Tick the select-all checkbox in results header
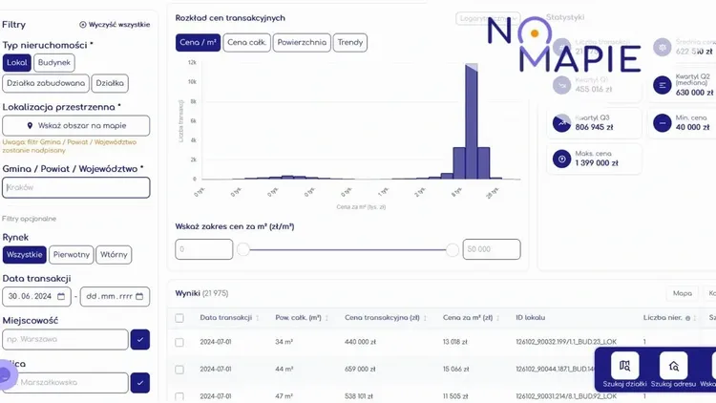716x403 pixels. coord(179,318)
